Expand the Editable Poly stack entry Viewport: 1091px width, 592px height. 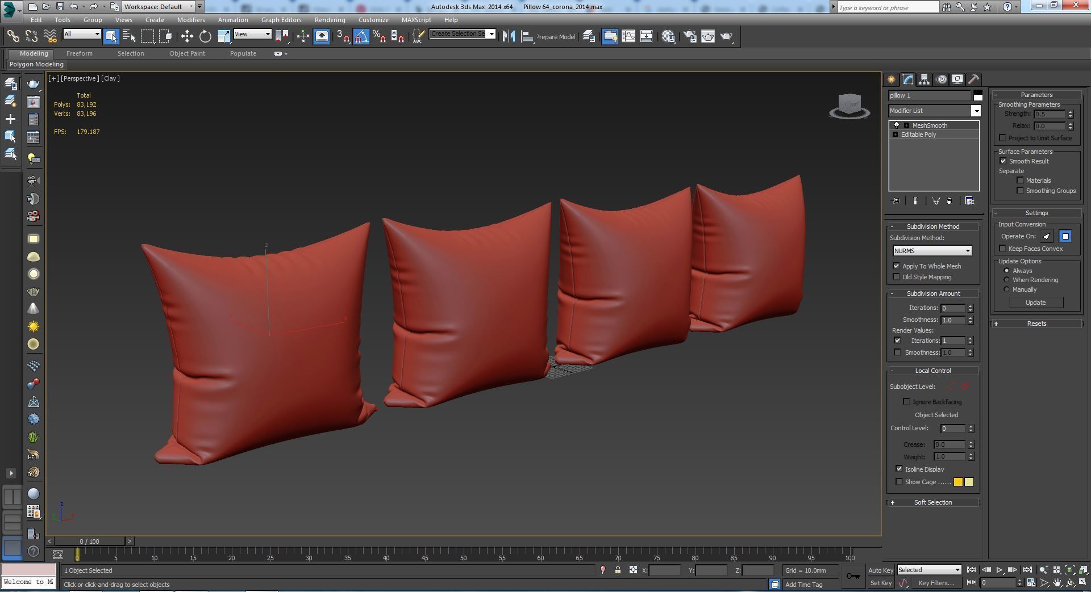click(896, 135)
